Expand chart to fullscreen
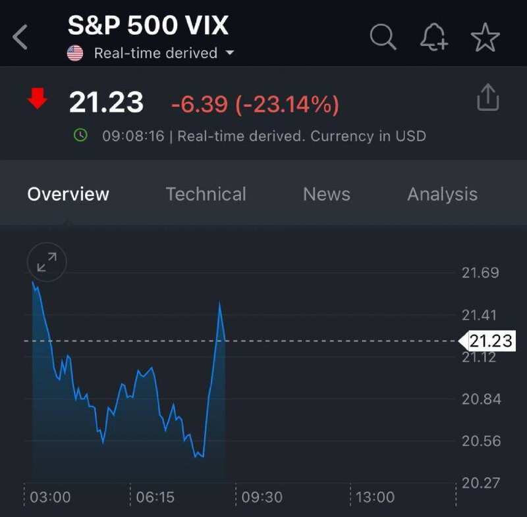527x517 pixels. point(47,262)
